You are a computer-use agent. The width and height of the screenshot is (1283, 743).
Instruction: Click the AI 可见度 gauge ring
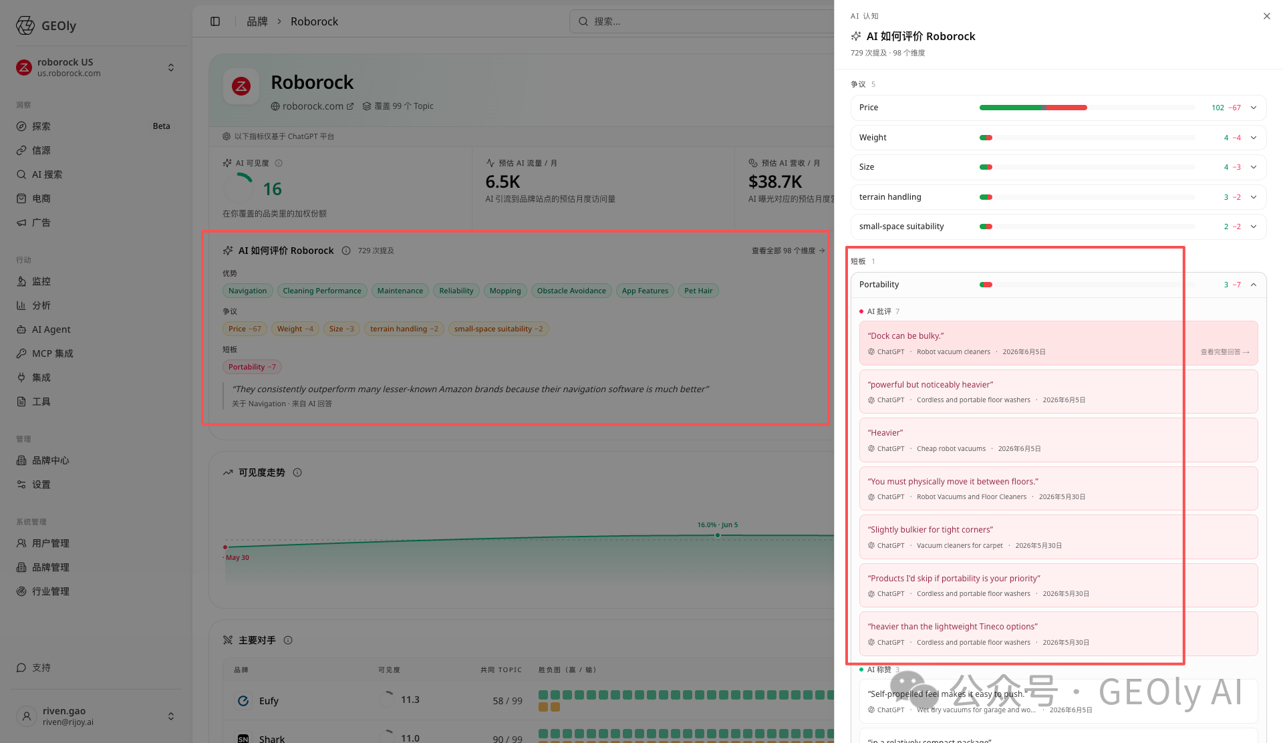[239, 188]
